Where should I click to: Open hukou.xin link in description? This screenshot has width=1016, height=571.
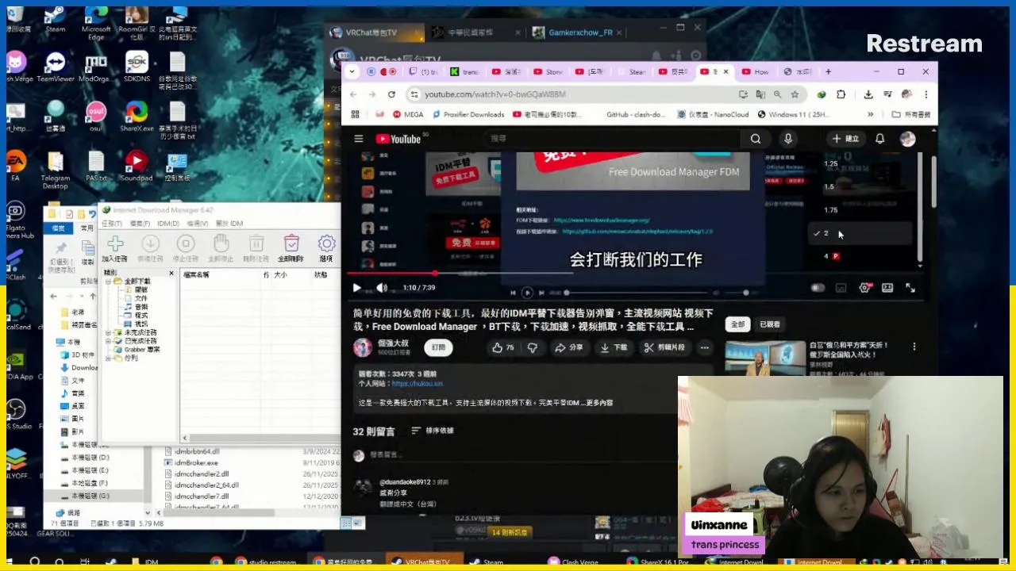tap(417, 383)
